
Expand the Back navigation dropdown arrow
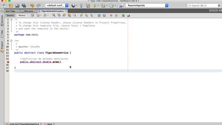[x=41, y=15]
